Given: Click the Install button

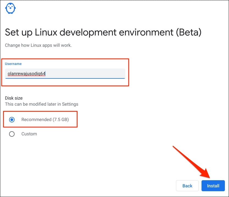Looking at the screenshot, I should coord(213,186).
